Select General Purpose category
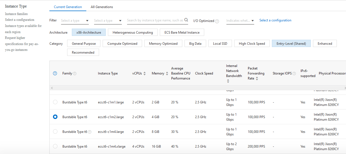 (x=84, y=44)
